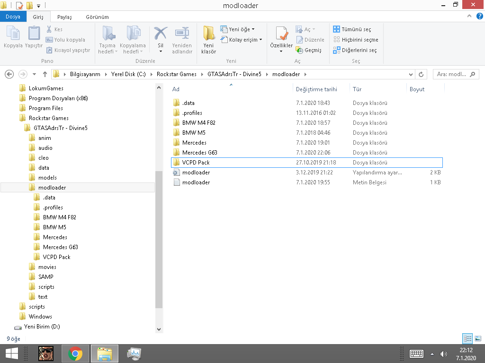Image resolution: width=485 pixels, height=363 pixels.
Task: Select LokumGames in the navigation tree
Action: coord(46,88)
